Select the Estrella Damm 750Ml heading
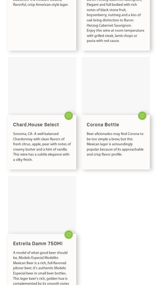This screenshot has height=285, width=163. [x=38, y=244]
